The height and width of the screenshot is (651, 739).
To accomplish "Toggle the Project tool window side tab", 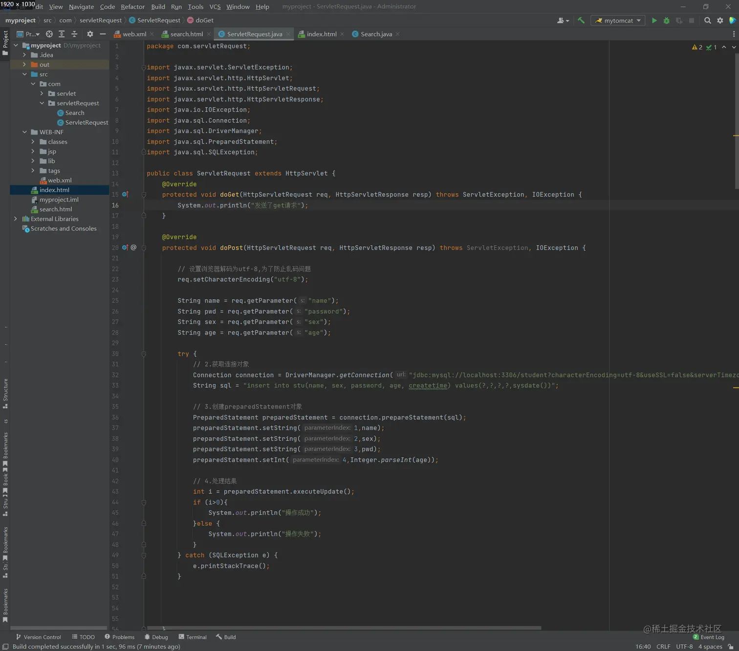I will tap(5, 43).
